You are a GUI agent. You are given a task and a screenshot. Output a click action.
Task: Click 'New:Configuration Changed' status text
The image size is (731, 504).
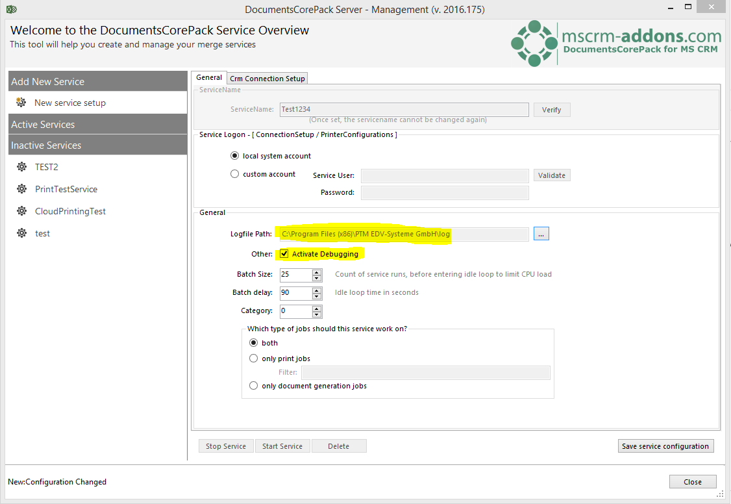[x=57, y=482]
